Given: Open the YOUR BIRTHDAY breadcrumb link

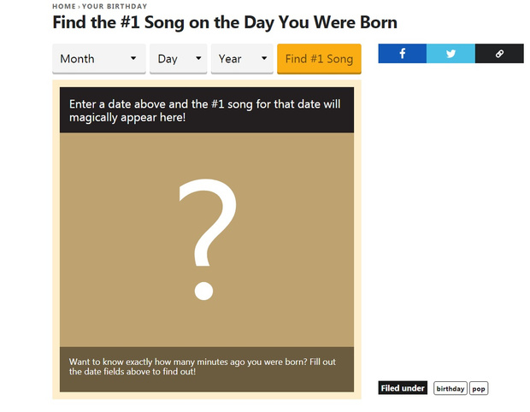Looking at the screenshot, I should click(x=115, y=6).
